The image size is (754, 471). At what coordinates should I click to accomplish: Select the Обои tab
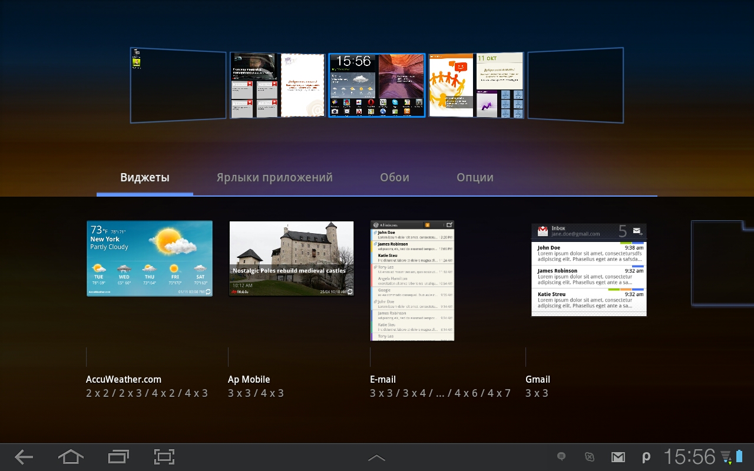tap(395, 177)
